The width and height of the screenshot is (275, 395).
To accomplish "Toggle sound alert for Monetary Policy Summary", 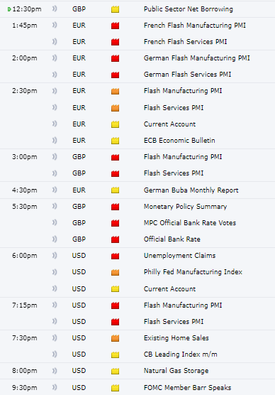I will tap(55, 206).
